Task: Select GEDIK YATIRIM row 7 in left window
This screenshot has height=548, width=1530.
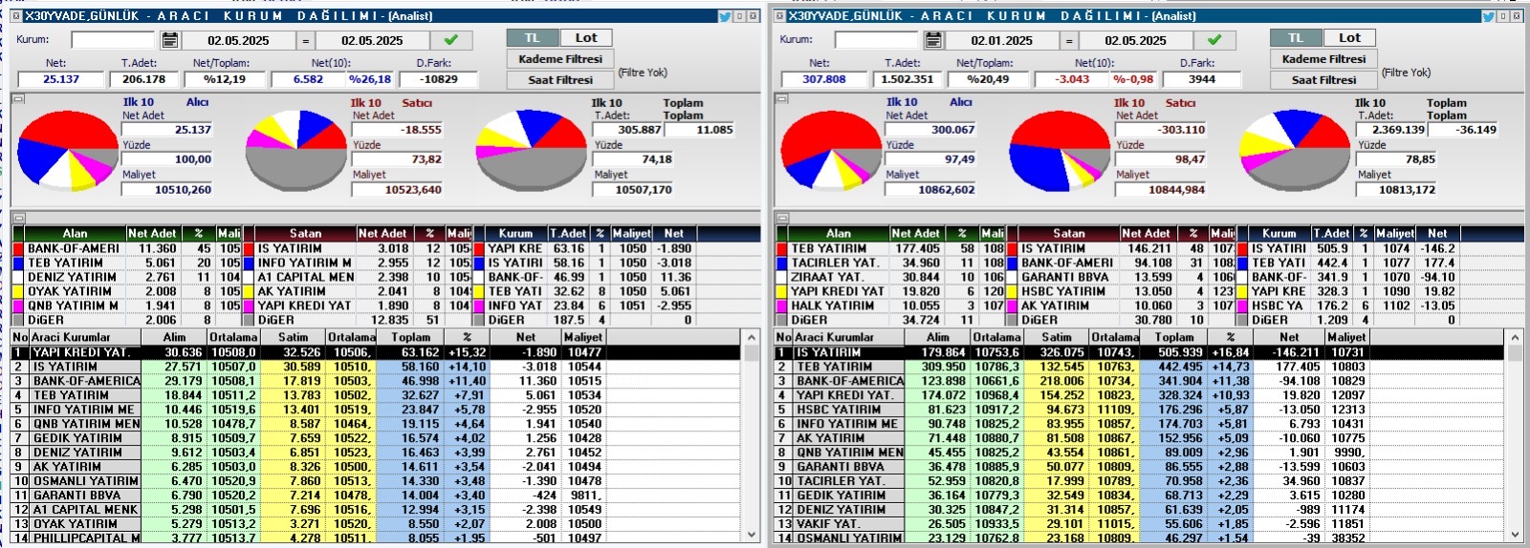Action: click(x=376, y=438)
